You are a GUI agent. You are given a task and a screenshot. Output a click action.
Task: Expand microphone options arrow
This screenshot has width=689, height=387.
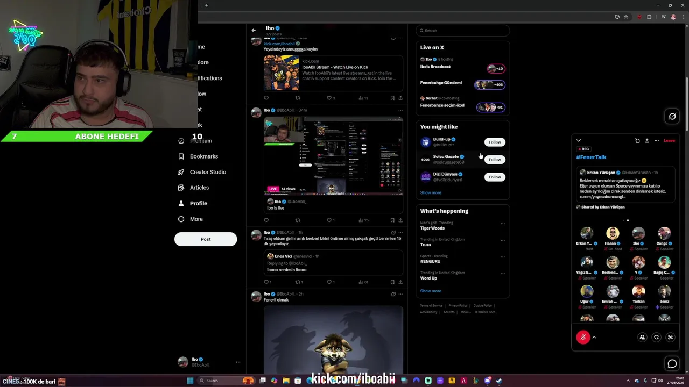coord(594,337)
